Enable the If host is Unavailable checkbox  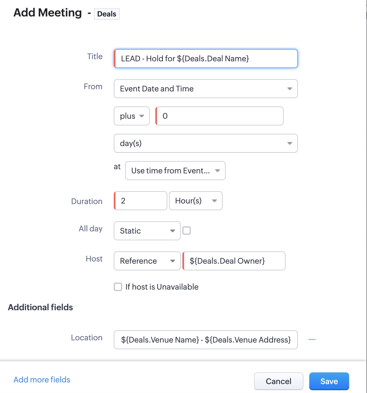pyautogui.click(x=118, y=287)
